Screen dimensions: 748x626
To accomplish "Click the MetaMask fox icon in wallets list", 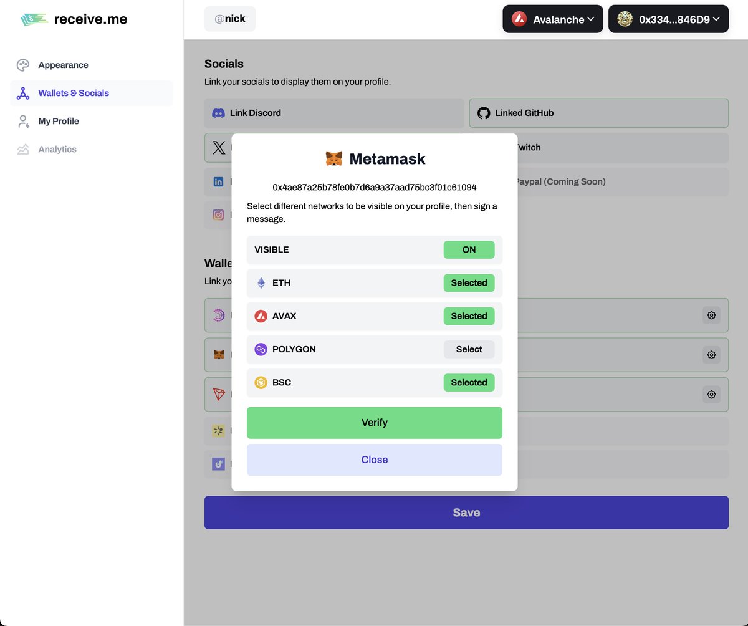I will [x=219, y=354].
